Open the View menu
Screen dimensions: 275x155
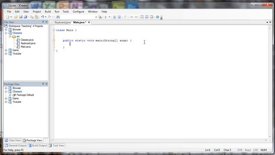[26, 12]
